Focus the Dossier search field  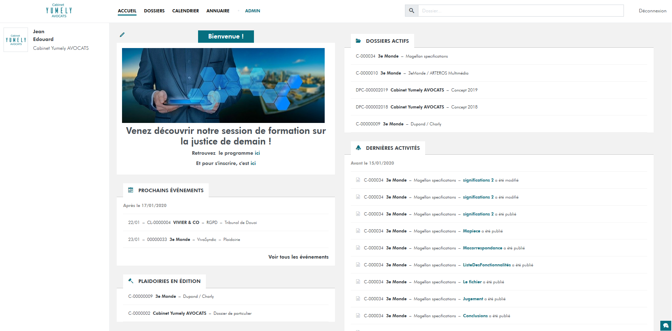(521, 11)
